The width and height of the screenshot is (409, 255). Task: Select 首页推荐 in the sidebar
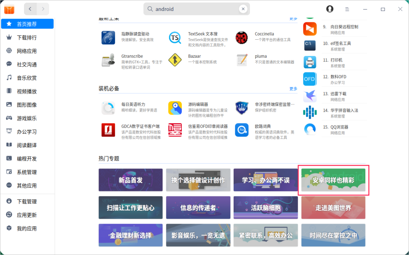[x=27, y=24]
